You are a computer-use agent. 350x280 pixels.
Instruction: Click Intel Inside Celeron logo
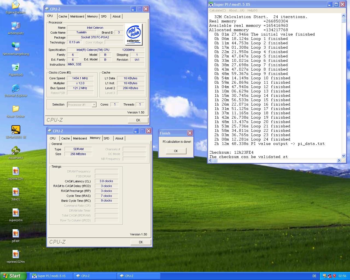[133, 34]
